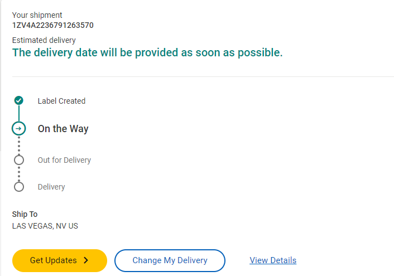Click the bold On the Way status text

(63, 129)
